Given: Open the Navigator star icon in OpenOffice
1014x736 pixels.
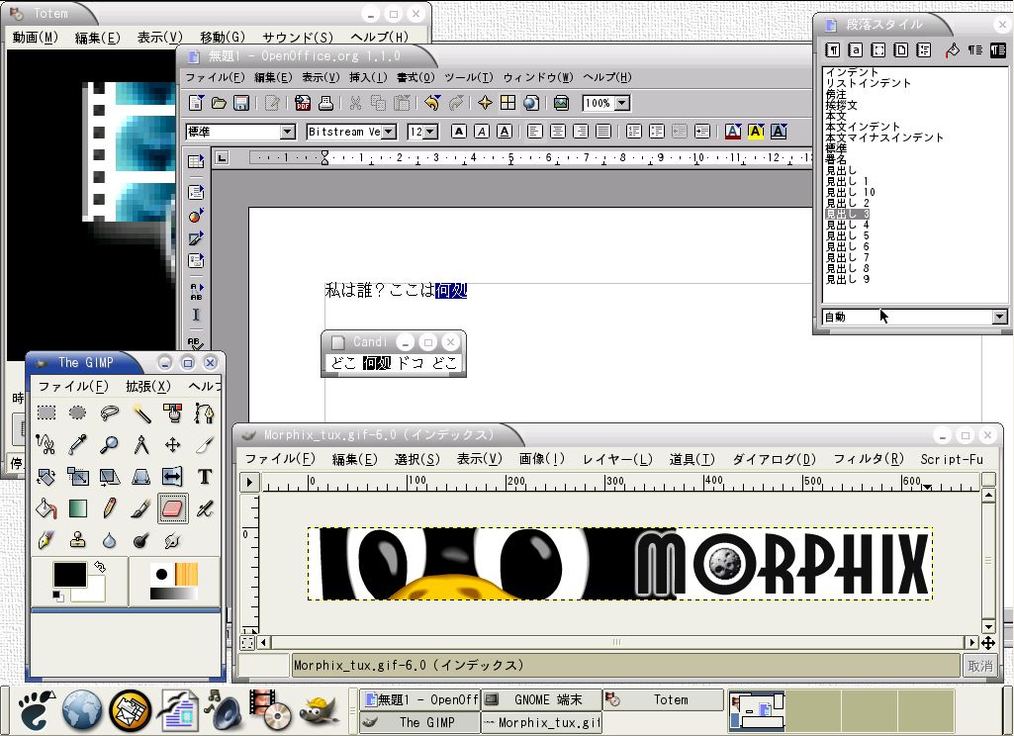Looking at the screenshot, I should (x=485, y=103).
